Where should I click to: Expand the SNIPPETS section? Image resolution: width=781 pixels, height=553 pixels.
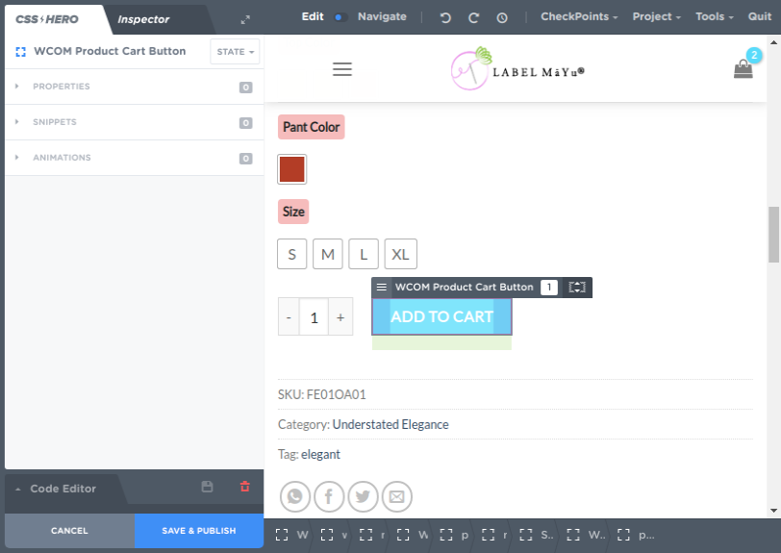click(134, 122)
